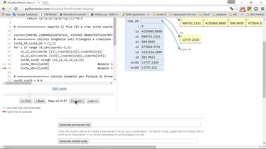Expand the Altri Preferiti bookmark folder
This screenshot has width=266, height=149.
pos(255,14)
